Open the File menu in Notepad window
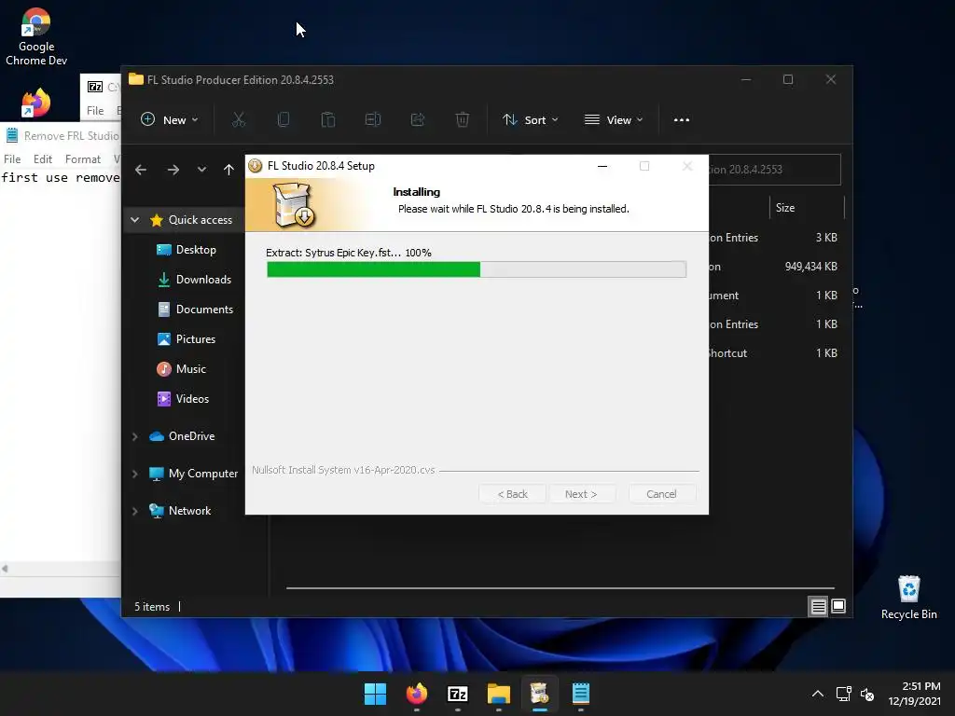Viewport: 955px width, 716px height. tap(12, 159)
